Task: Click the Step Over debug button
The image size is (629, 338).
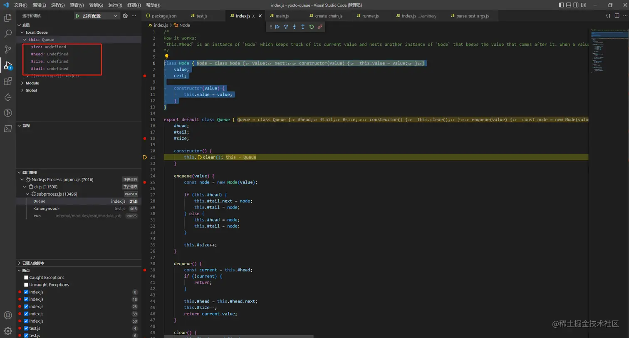Action: click(286, 27)
